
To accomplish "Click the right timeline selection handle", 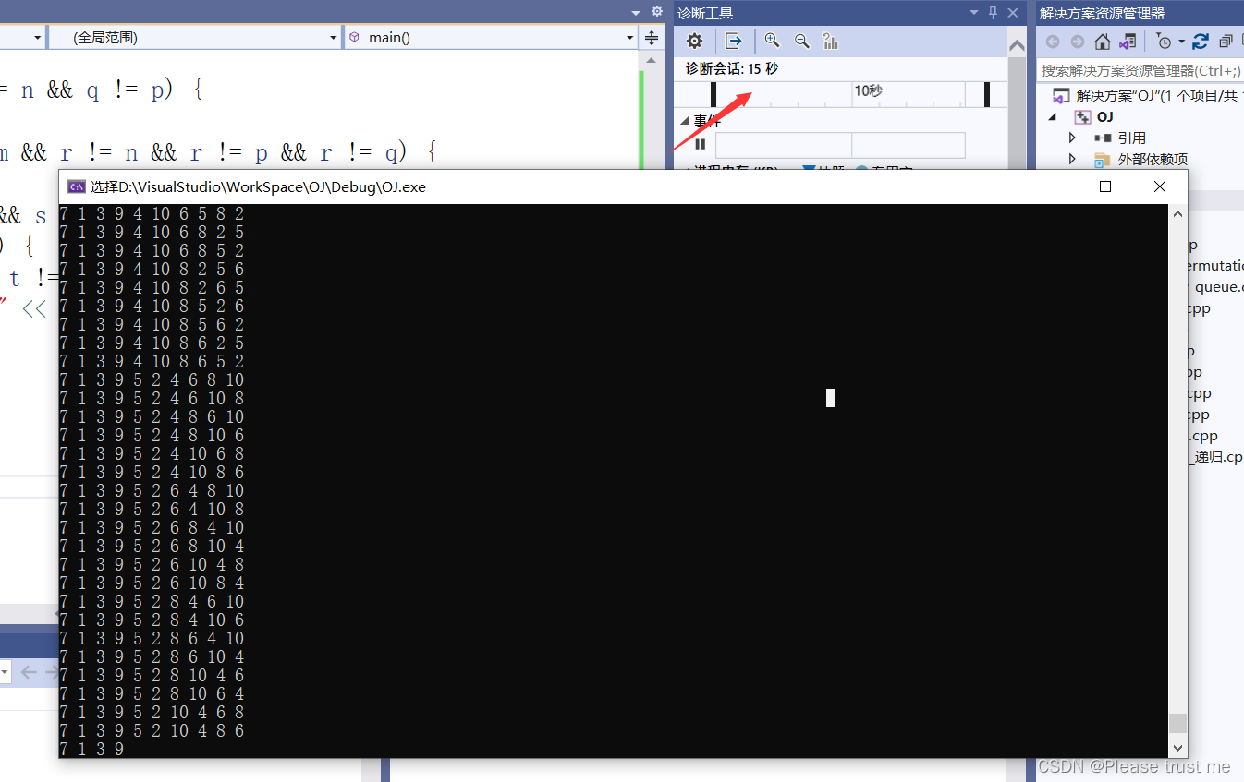I will point(987,94).
